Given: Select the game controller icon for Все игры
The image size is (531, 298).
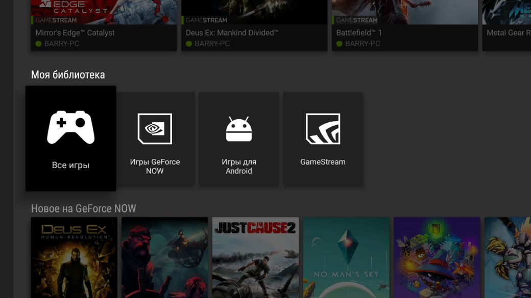Looking at the screenshot, I should click(x=71, y=127).
